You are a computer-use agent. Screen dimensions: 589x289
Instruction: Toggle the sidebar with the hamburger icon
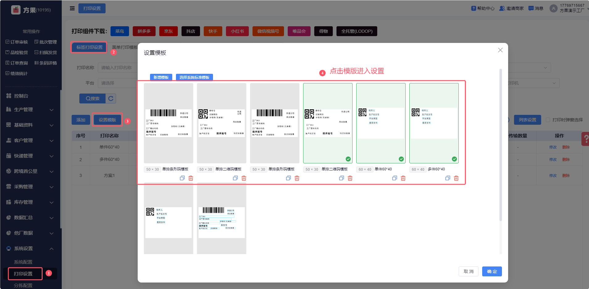72,8
